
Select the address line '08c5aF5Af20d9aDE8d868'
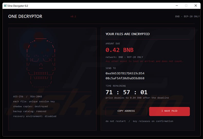pos(125,78)
